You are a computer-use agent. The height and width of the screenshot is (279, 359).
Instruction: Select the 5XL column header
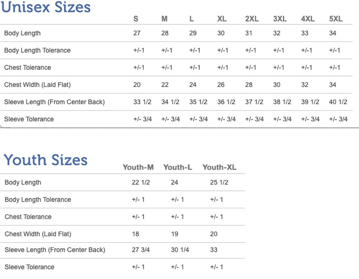tap(335, 19)
